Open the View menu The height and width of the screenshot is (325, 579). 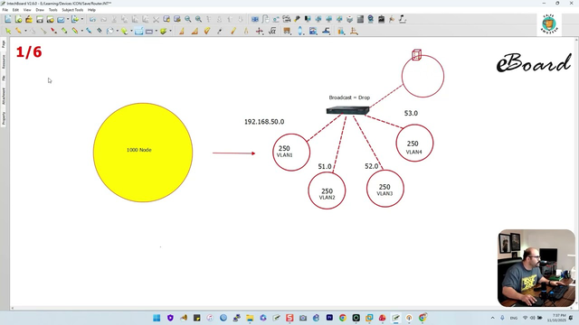click(27, 10)
